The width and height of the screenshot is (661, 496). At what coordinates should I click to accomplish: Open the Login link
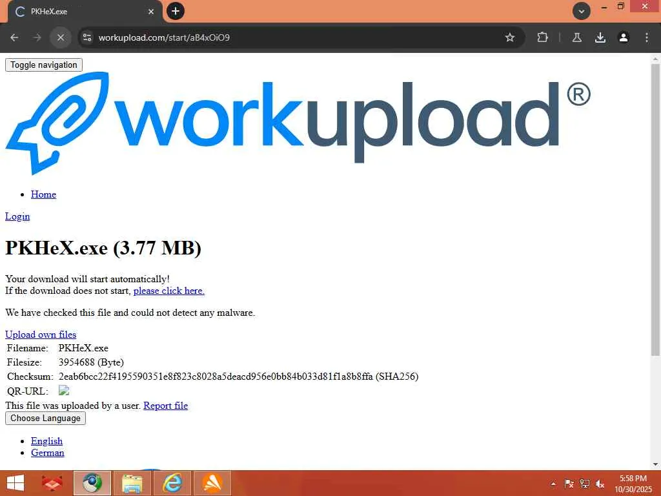point(17,216)
